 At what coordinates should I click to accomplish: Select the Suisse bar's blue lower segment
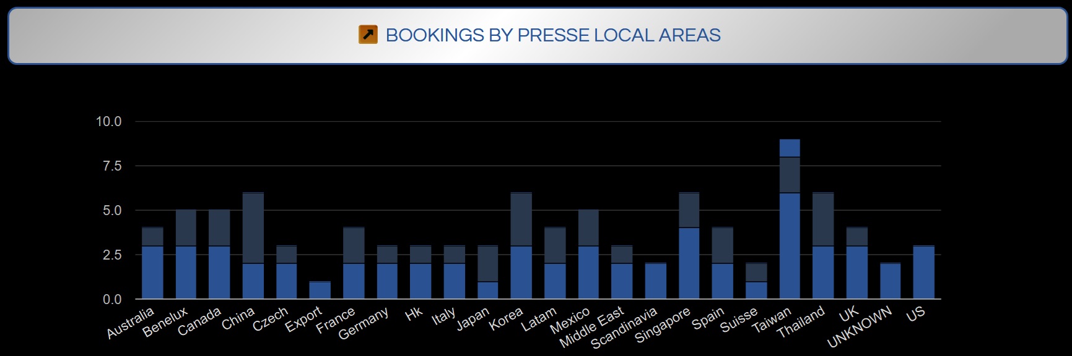pyautogui.click(x=756, y=290)
